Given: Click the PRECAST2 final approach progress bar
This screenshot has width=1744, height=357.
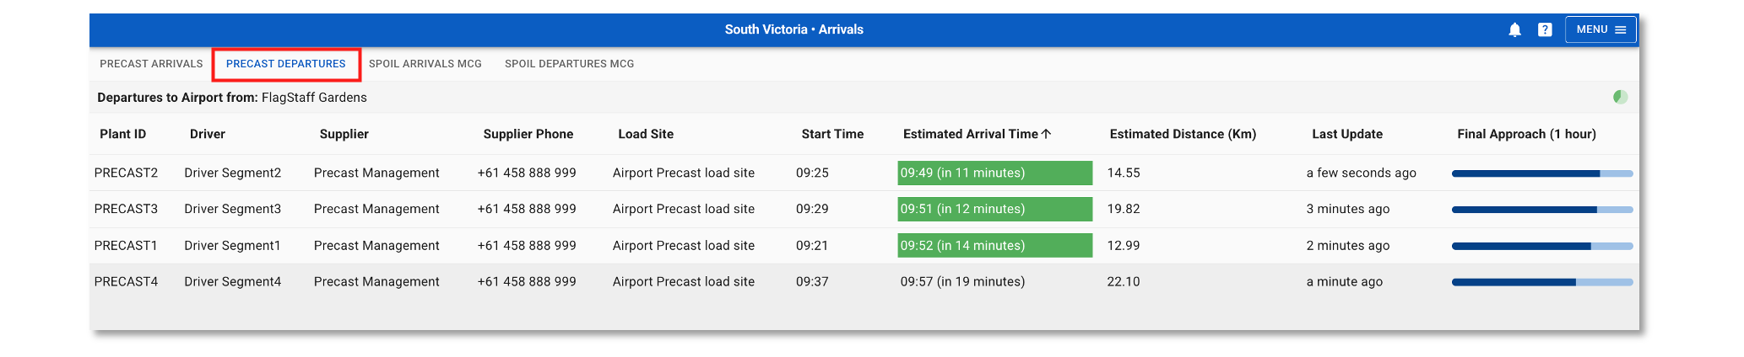Looking at the screenshot, I should [1541, 173].
